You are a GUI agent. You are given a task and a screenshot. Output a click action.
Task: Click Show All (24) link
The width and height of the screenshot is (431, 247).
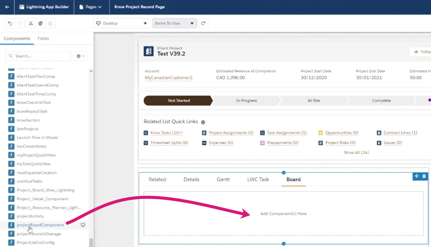(x=356, y=152)
